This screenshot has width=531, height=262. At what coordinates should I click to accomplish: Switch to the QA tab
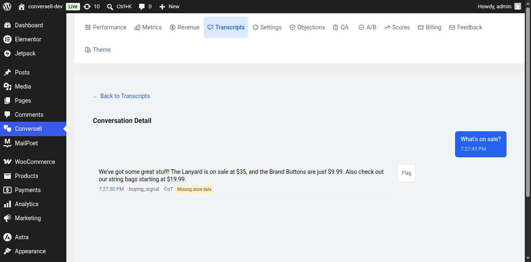pyautogui.click(x=341, y=27)
